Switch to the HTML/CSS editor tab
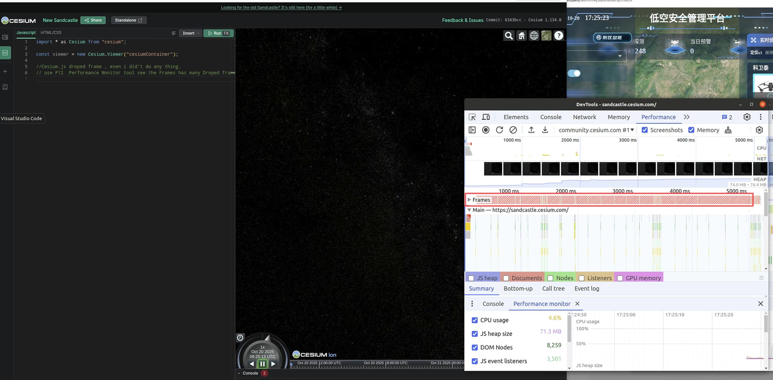Image resolution: width=773 pixels, height=380 pixels. 51,33
